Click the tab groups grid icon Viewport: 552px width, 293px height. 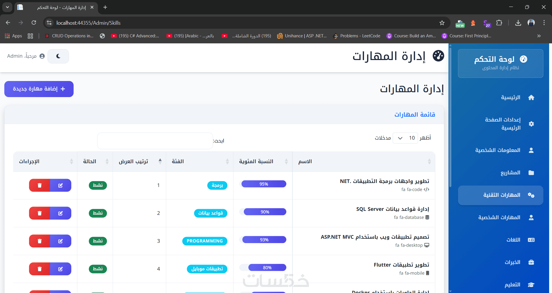point(30,36)
